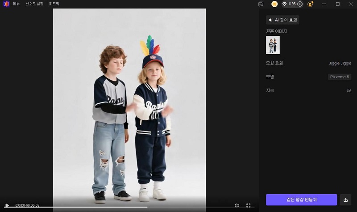
Task: Open the 메뉴 menu
Action: point(17,4)
